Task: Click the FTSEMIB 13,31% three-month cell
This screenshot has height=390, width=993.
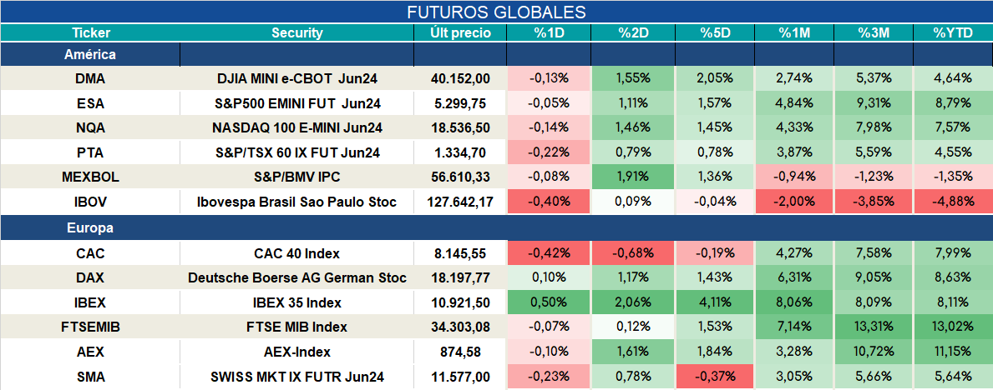Action: tap(874, 327)
